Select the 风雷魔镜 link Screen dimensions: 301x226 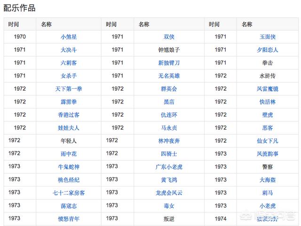(268, 89)
